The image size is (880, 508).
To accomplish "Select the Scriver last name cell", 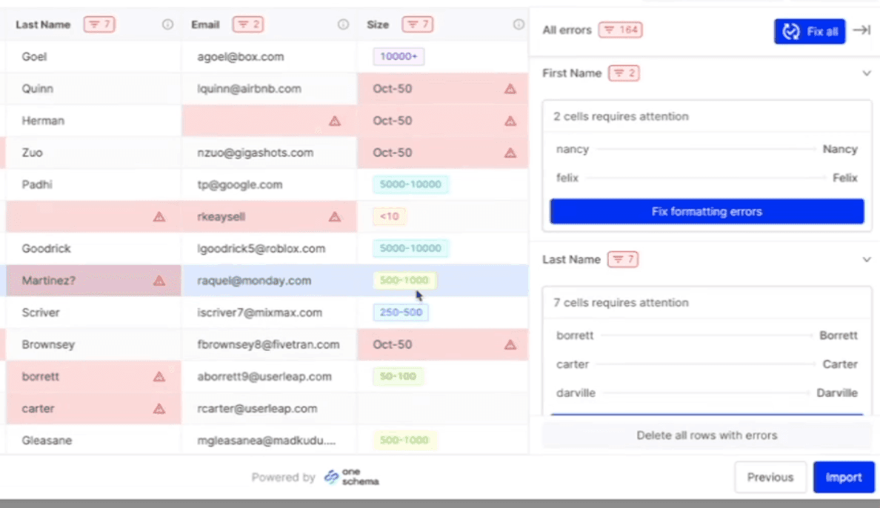I will point(94,313).
